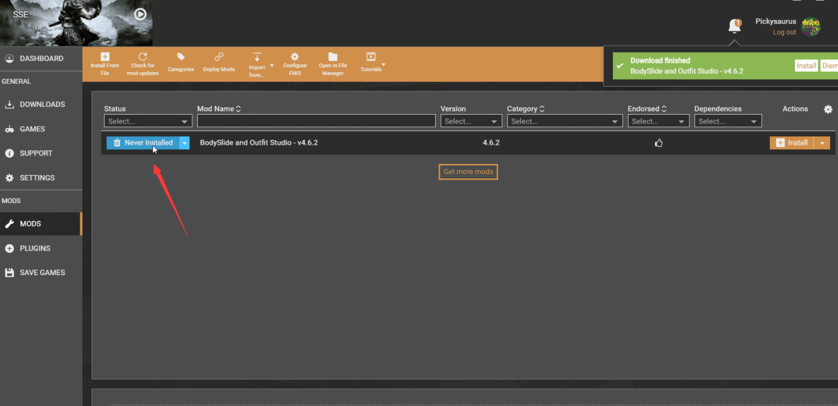
Task: Endorse BodySlide with the thumbs-up icon
Action: click(659, 143)
